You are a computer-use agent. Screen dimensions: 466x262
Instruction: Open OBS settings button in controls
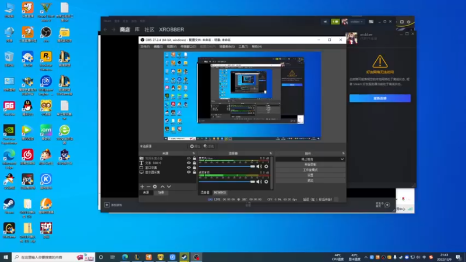coord(310,175)
